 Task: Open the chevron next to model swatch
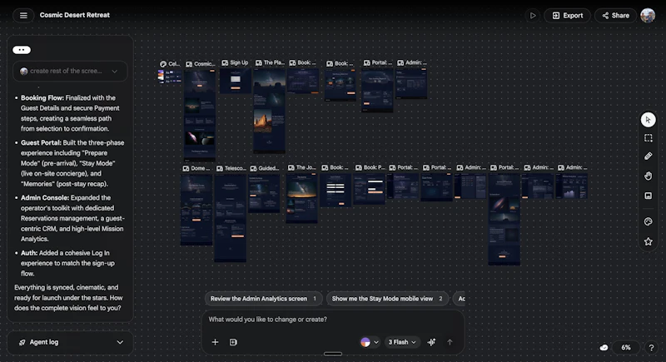(x=376, y=342)
